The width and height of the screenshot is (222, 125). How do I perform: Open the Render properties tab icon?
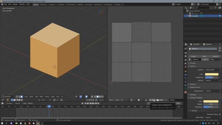point(186,53)
